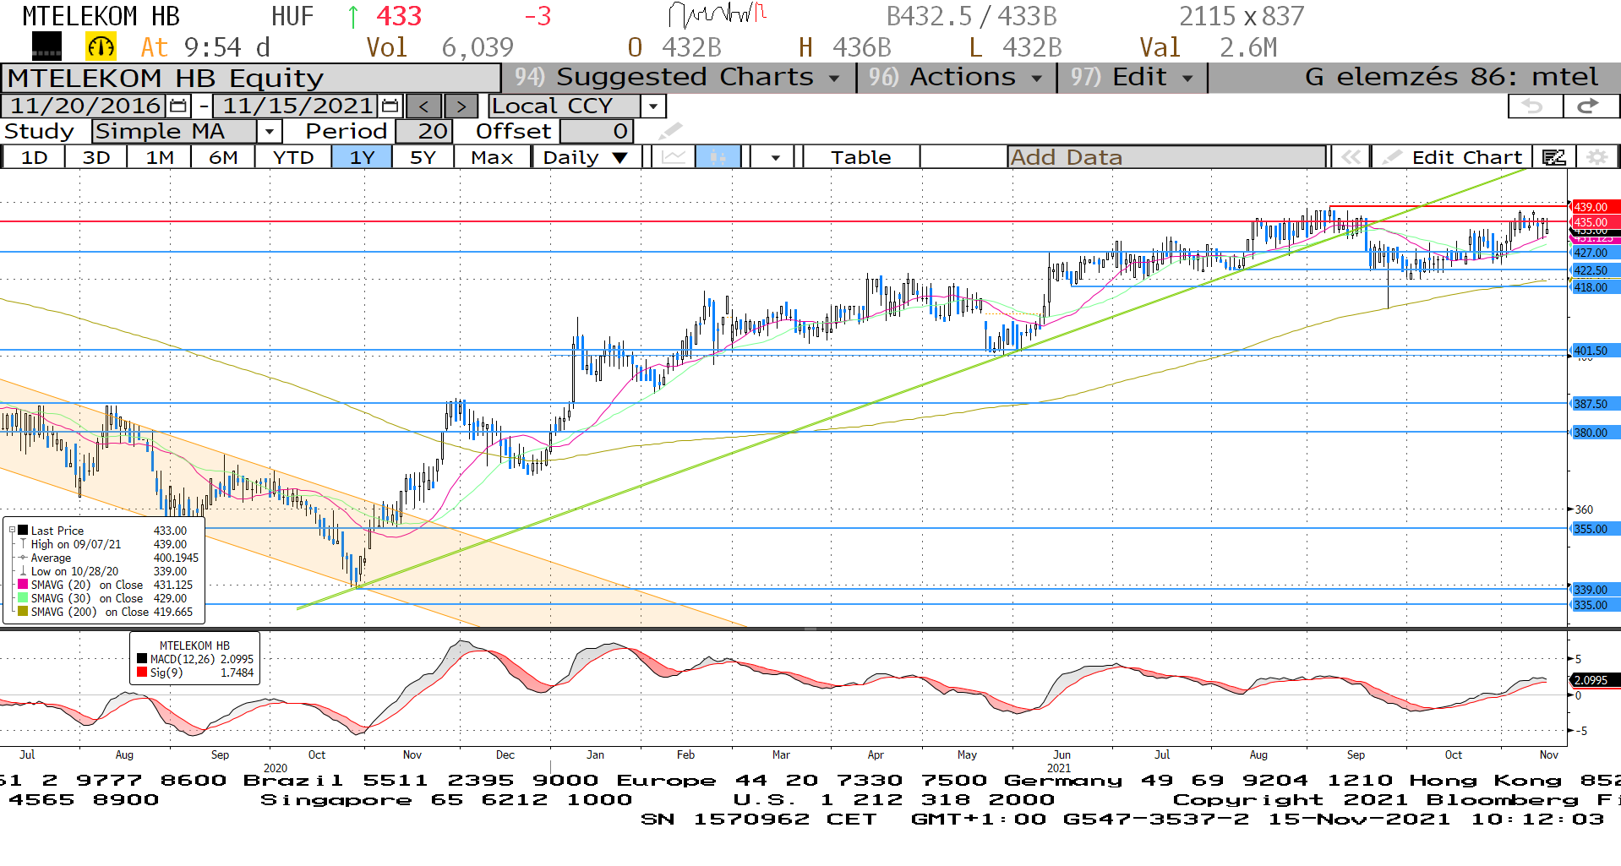Select the 3D time range
1621x866 pixels.
coord(96,157)
